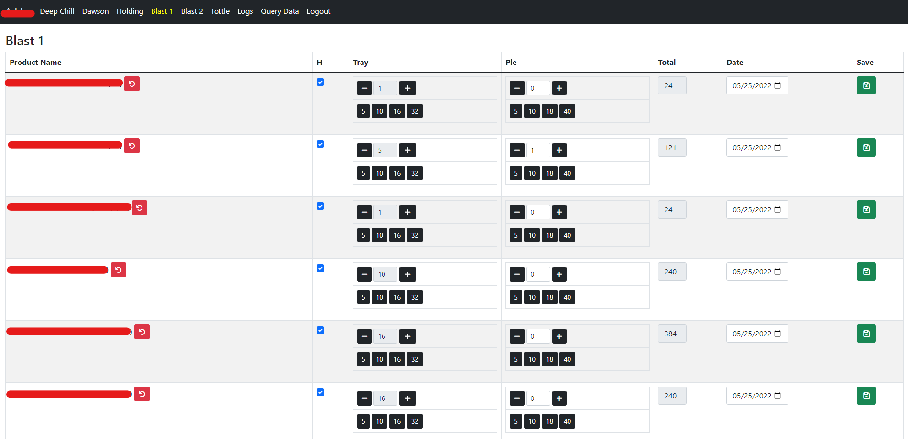Screen dimensions: 908x439
Task: Click the undo icon beside the first product name
Action: [131, 83]
